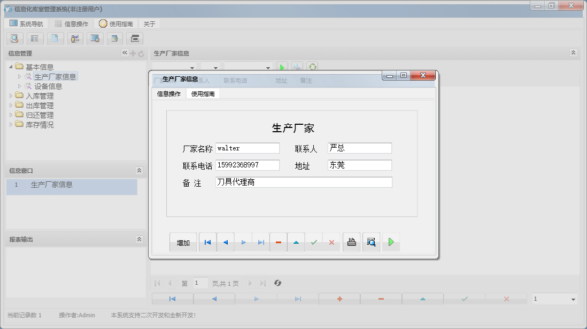
Task: Select the magnifier search tool in the main toolbar
Action: pos(14,38)
